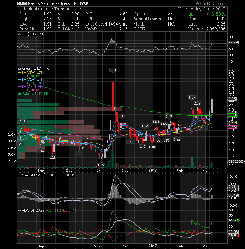The height and width of the screenshot is (249, 245).
Task: Click the Ask value 2.28
Action: click(75, 14)
